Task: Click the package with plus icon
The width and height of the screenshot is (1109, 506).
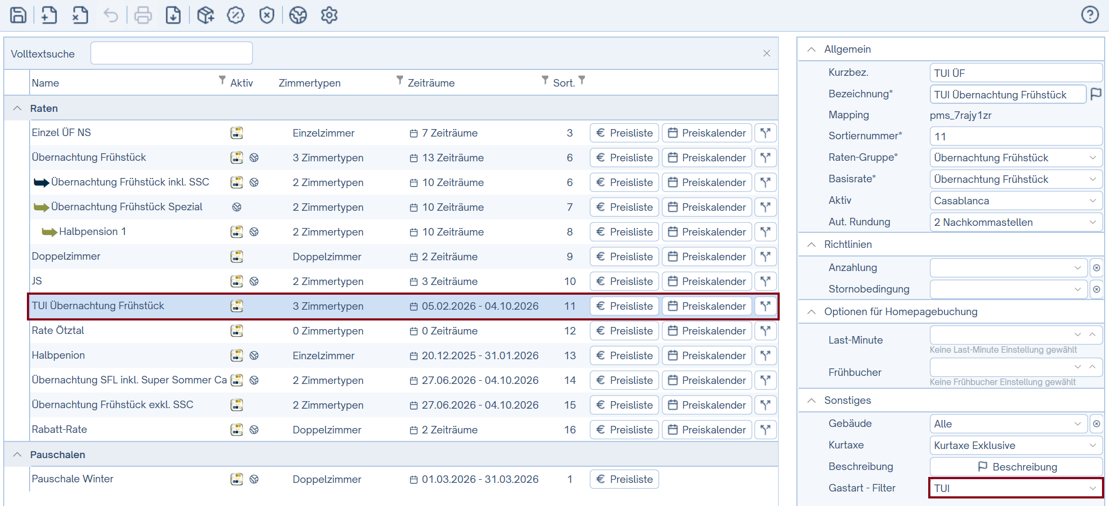Action: 206,15
